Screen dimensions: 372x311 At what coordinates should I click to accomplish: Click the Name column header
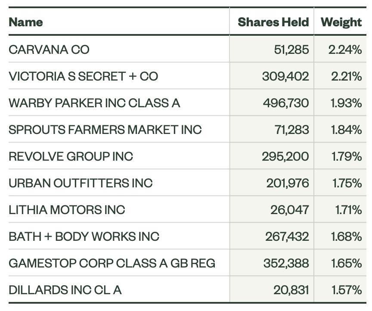26,22
